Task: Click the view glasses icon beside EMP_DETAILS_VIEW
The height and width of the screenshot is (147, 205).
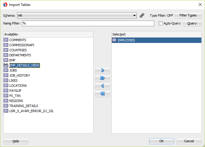Action: coord(6,65)
